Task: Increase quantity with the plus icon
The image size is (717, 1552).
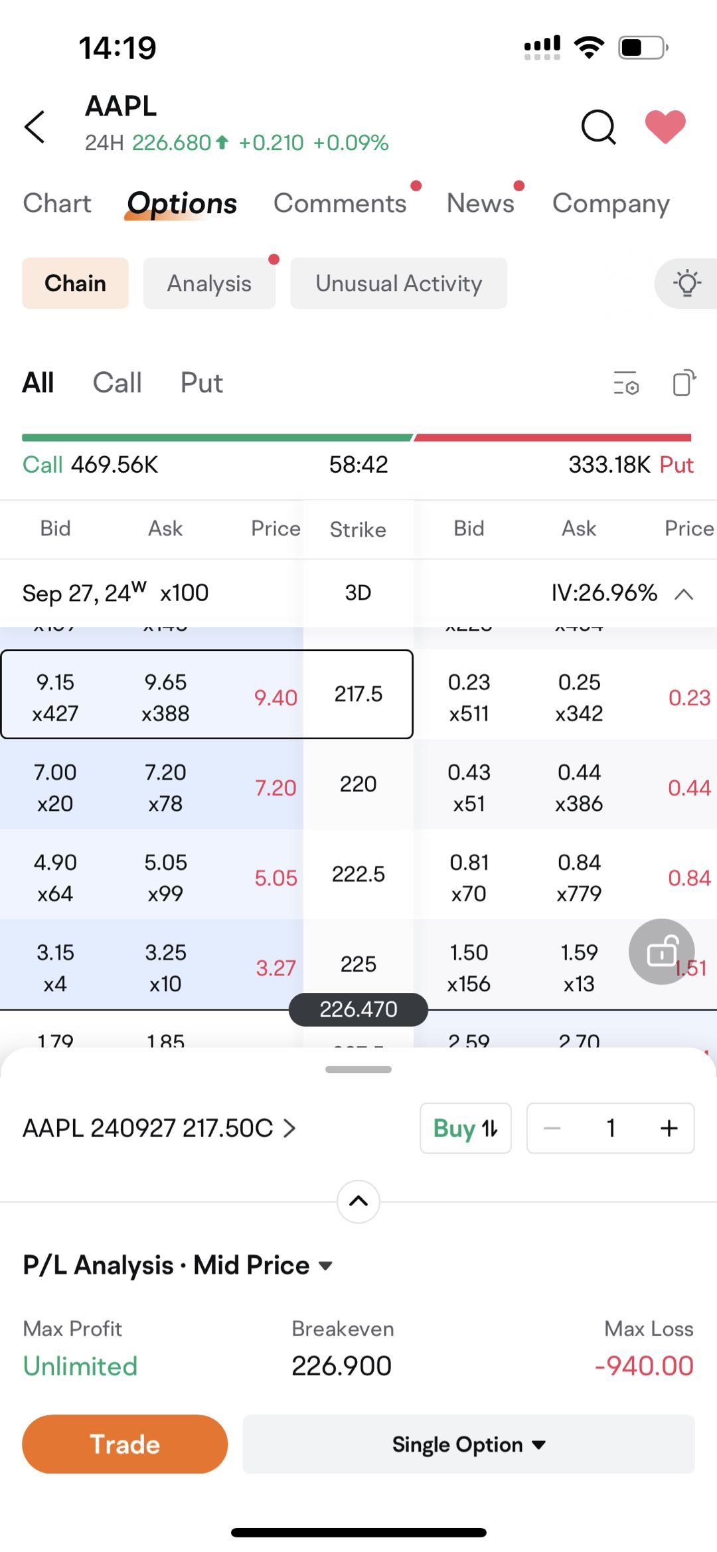Action: click(x=669, y=1128)
